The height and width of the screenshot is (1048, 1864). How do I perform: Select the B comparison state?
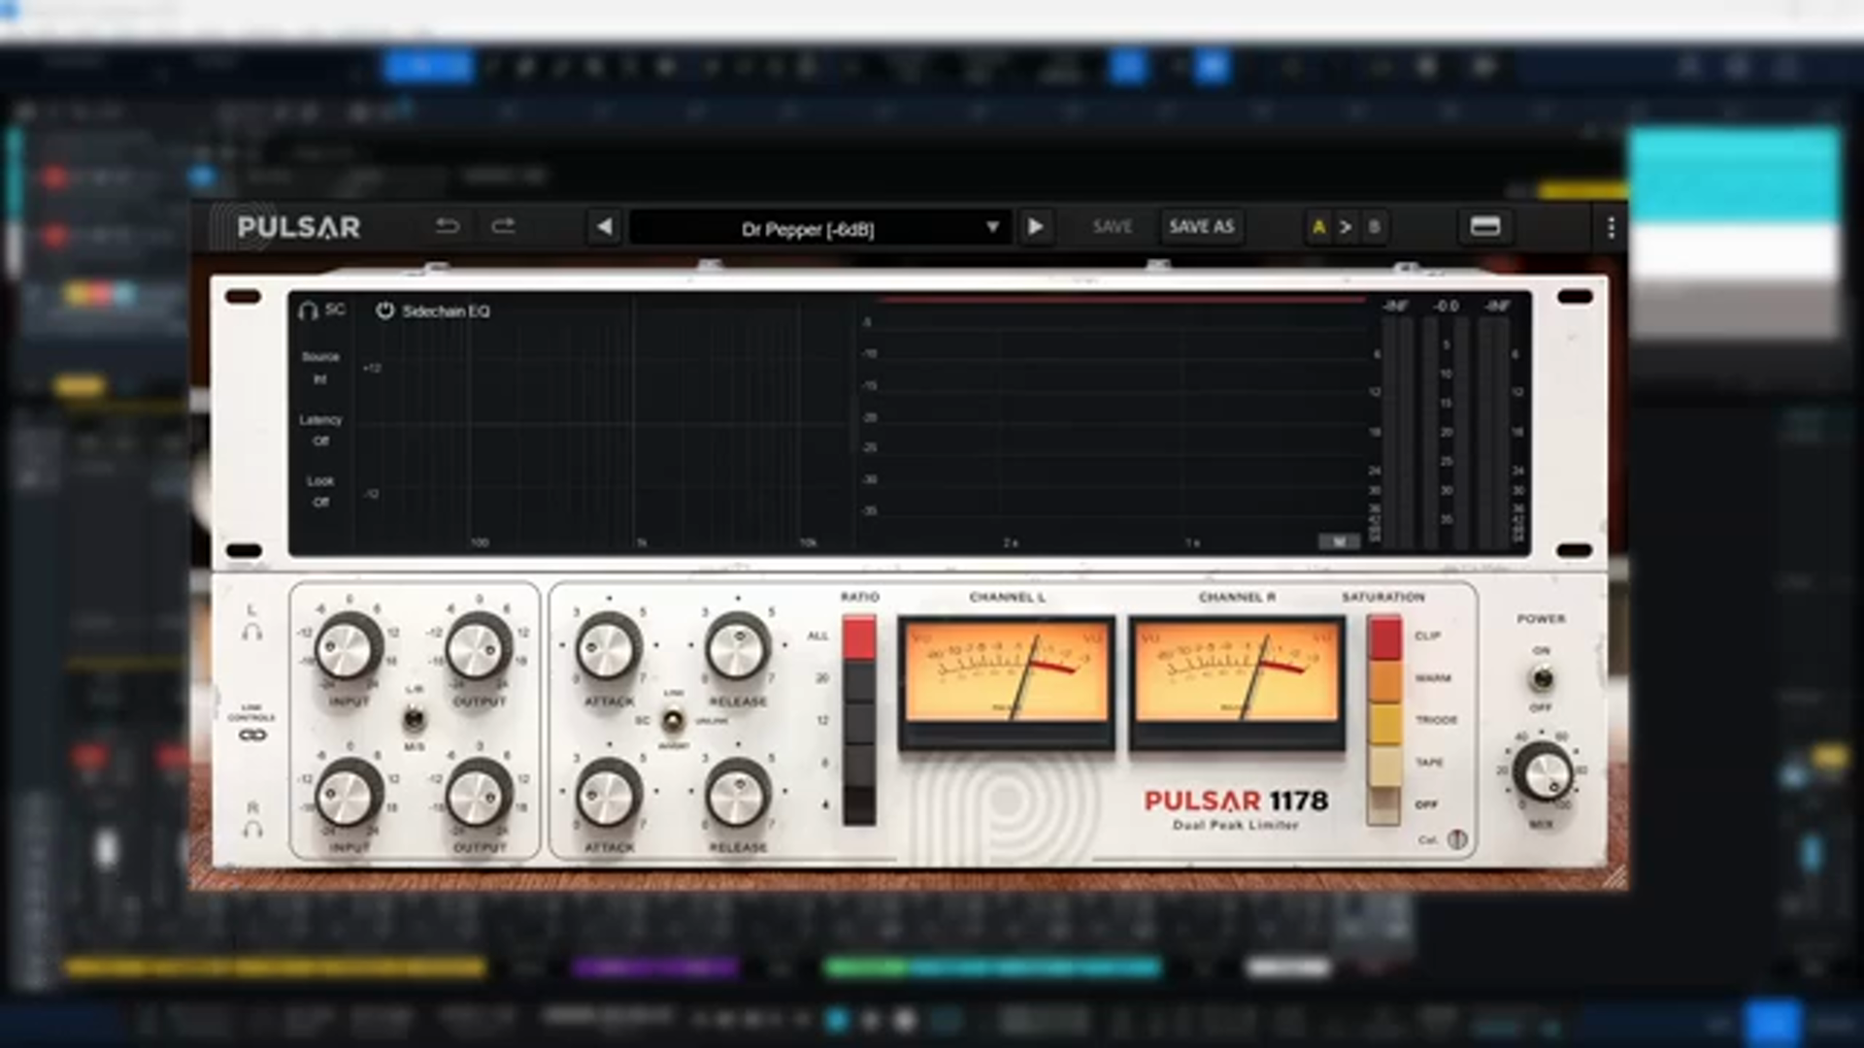click(1374, 228)
